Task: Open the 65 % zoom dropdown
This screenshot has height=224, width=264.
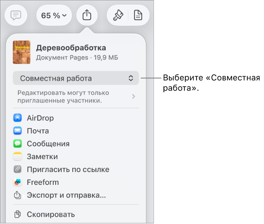Action: click(54, 15)
